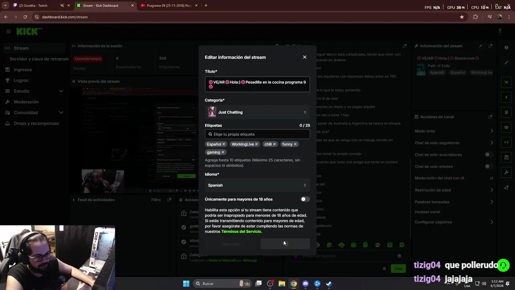Click the wrench icon in right rail
Screen dimensions: 515x290
507,172
